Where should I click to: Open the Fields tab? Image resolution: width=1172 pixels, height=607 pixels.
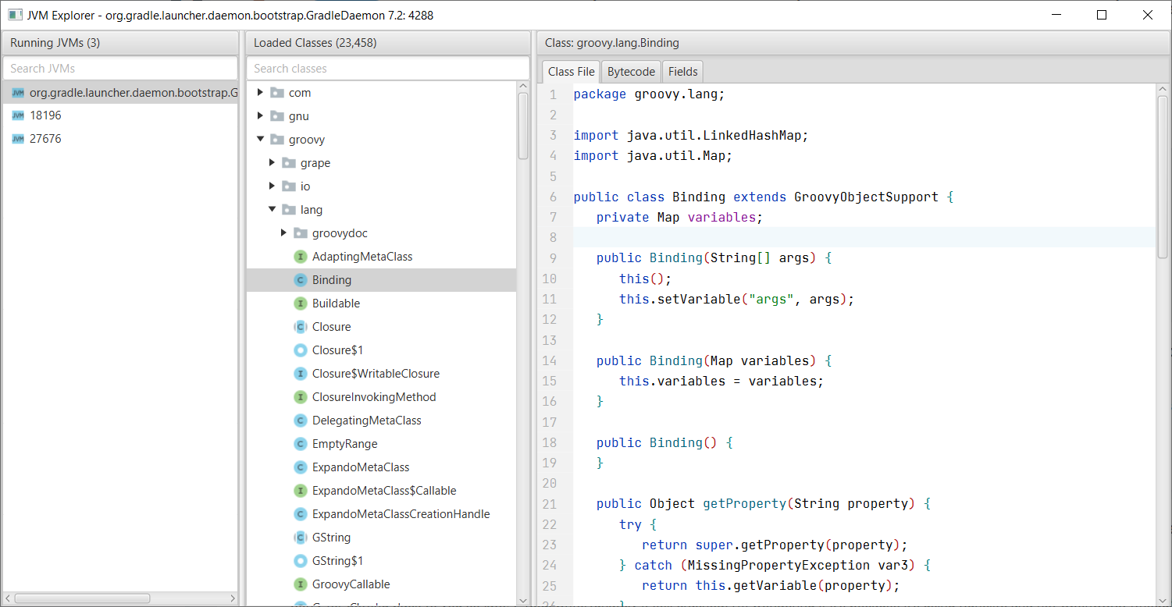pos(683,72)
